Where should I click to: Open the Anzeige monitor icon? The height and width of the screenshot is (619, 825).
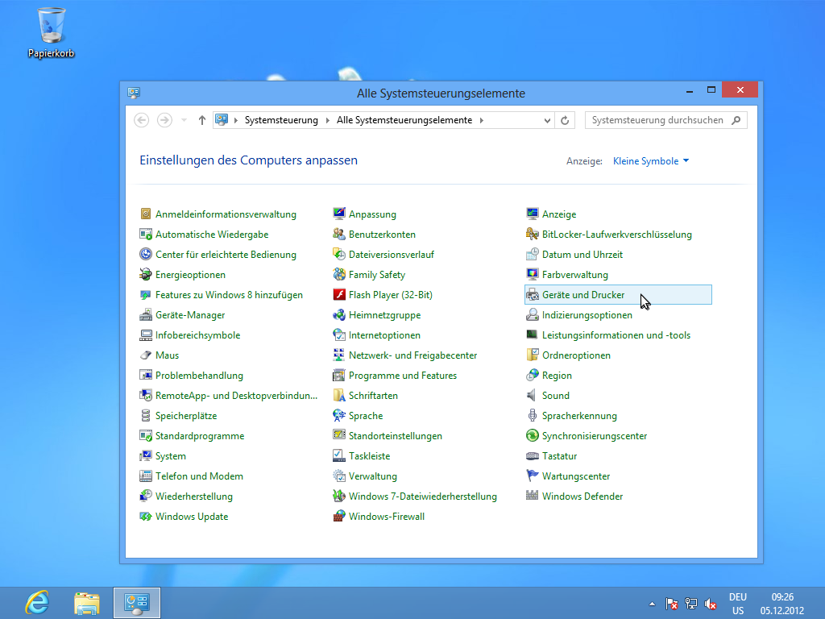(533, 214)
